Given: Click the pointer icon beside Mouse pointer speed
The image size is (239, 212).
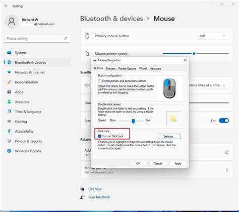Looking at the screenshot, I should tap(87, 54).
